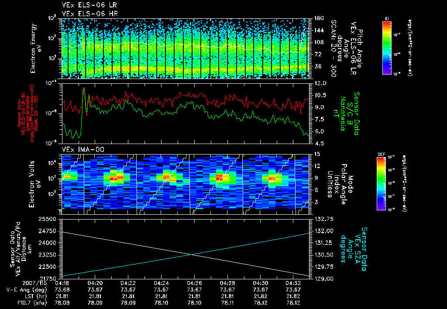447x309 pixels.
Task: Click the 'Electron Volts eV' axis label
Action: (34, 184)
